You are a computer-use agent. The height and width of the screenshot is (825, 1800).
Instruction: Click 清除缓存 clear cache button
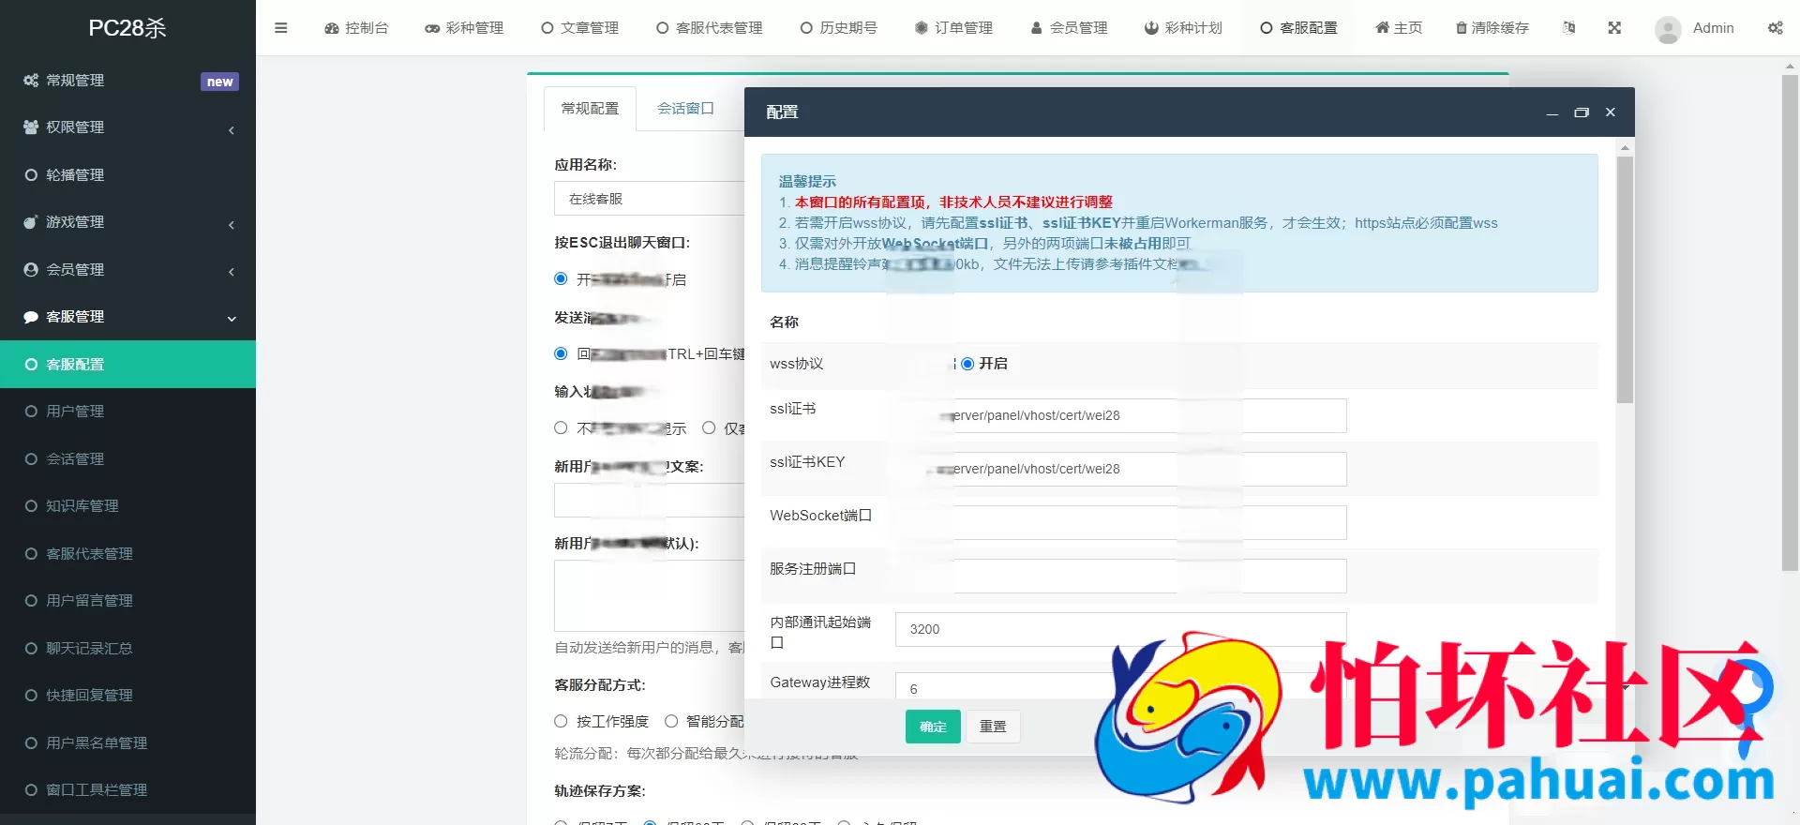(1492, 28)
